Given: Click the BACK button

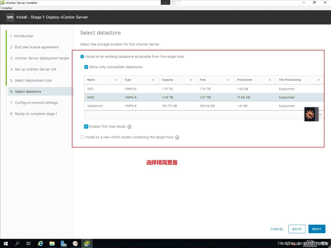Looking at the screenshot, I should coord(297,229).
